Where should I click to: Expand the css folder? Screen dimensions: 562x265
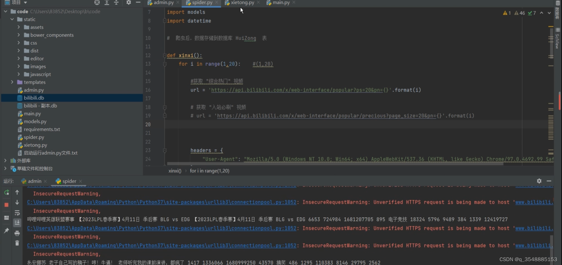[19, 43]
